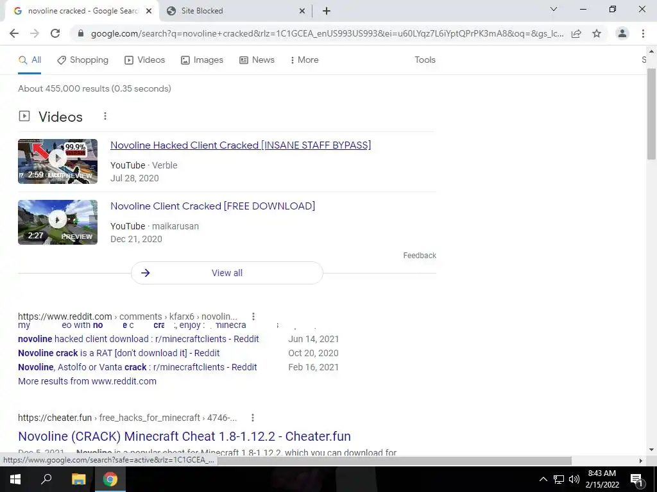Click the Jun 14, 2021 result date
Screen dimensions: 657x492
click(313, 339)
